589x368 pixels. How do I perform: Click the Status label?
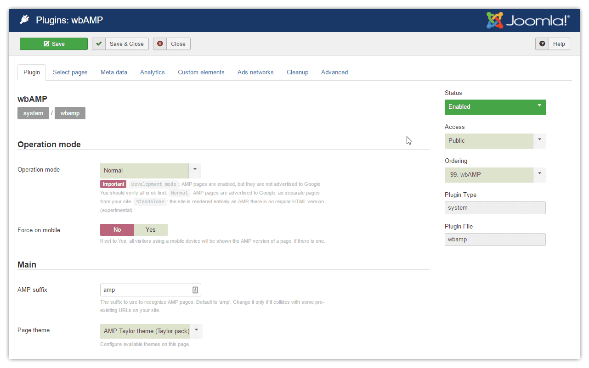pos(453,93)
